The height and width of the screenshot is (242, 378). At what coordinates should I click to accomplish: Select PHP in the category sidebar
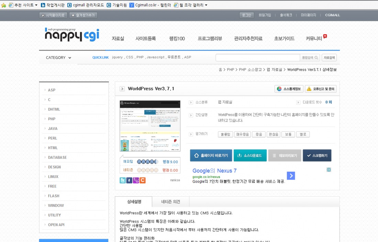tap(52, 119)
